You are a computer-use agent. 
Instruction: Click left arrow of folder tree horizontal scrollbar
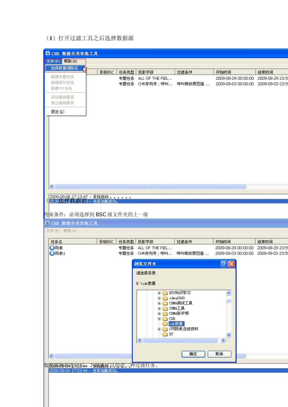click(x=139, y=340)
